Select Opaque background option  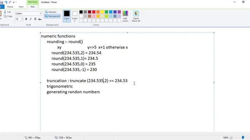coord(50,12)
